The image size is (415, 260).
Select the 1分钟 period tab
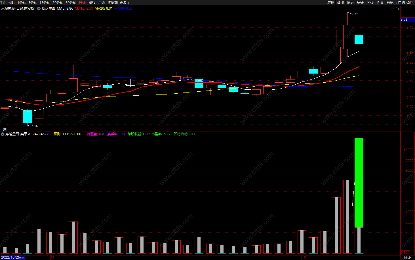22,3
